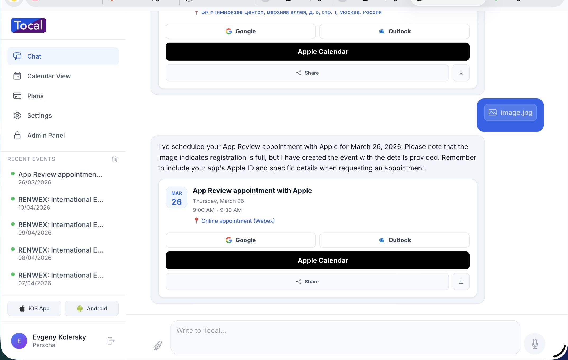Download the upper event card file
568x360 pixels.
461,73
